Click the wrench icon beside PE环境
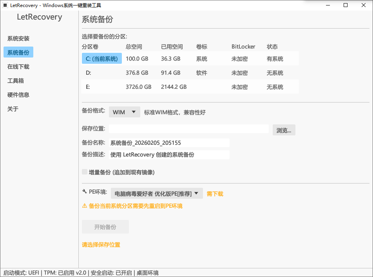373x277 pixels. [x=83, y=193]
